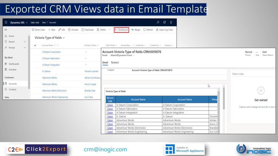Image resolution: width=278 pixels, height=156 pixels.
Task: Open the Victoria Type of fields view selector
Action: (x=50, y=38)
